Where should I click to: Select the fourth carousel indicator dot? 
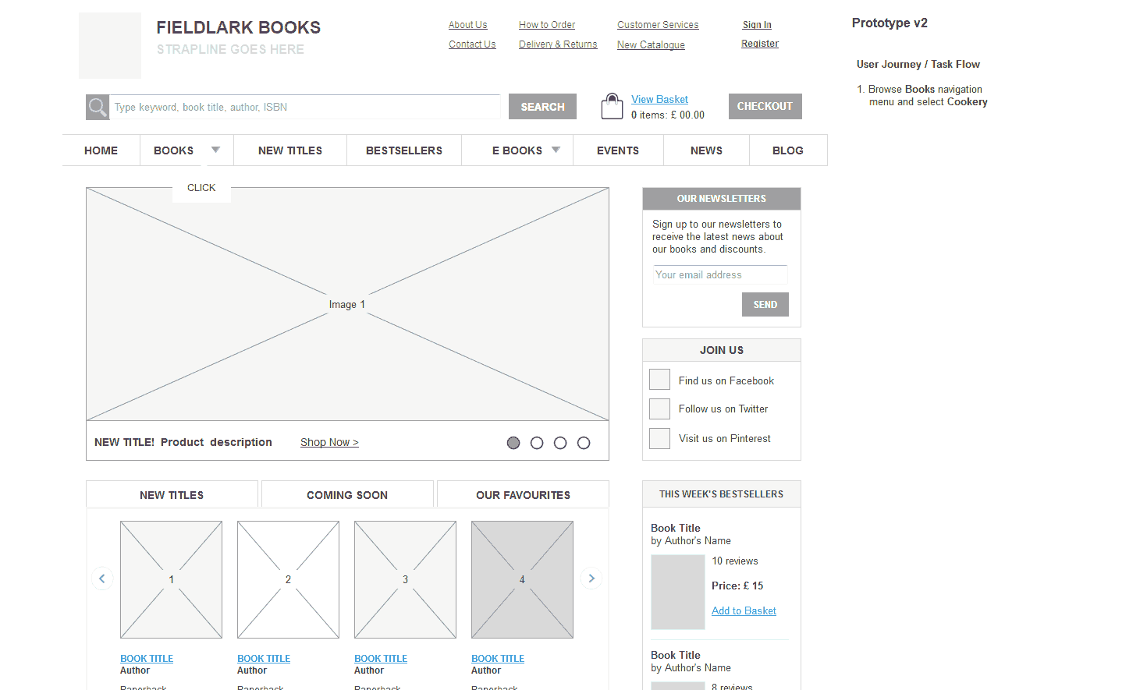(x=584, y=442)
